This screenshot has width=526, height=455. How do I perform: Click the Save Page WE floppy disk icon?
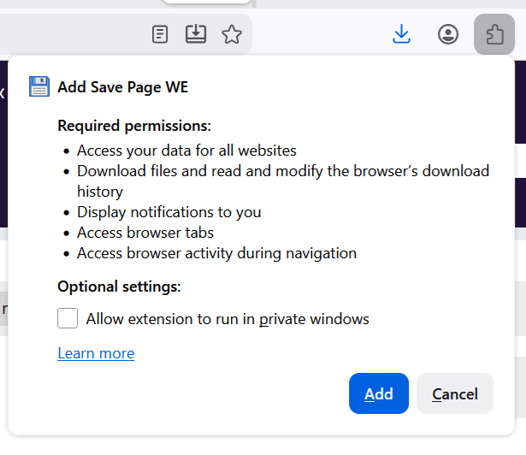click(39, 86)
